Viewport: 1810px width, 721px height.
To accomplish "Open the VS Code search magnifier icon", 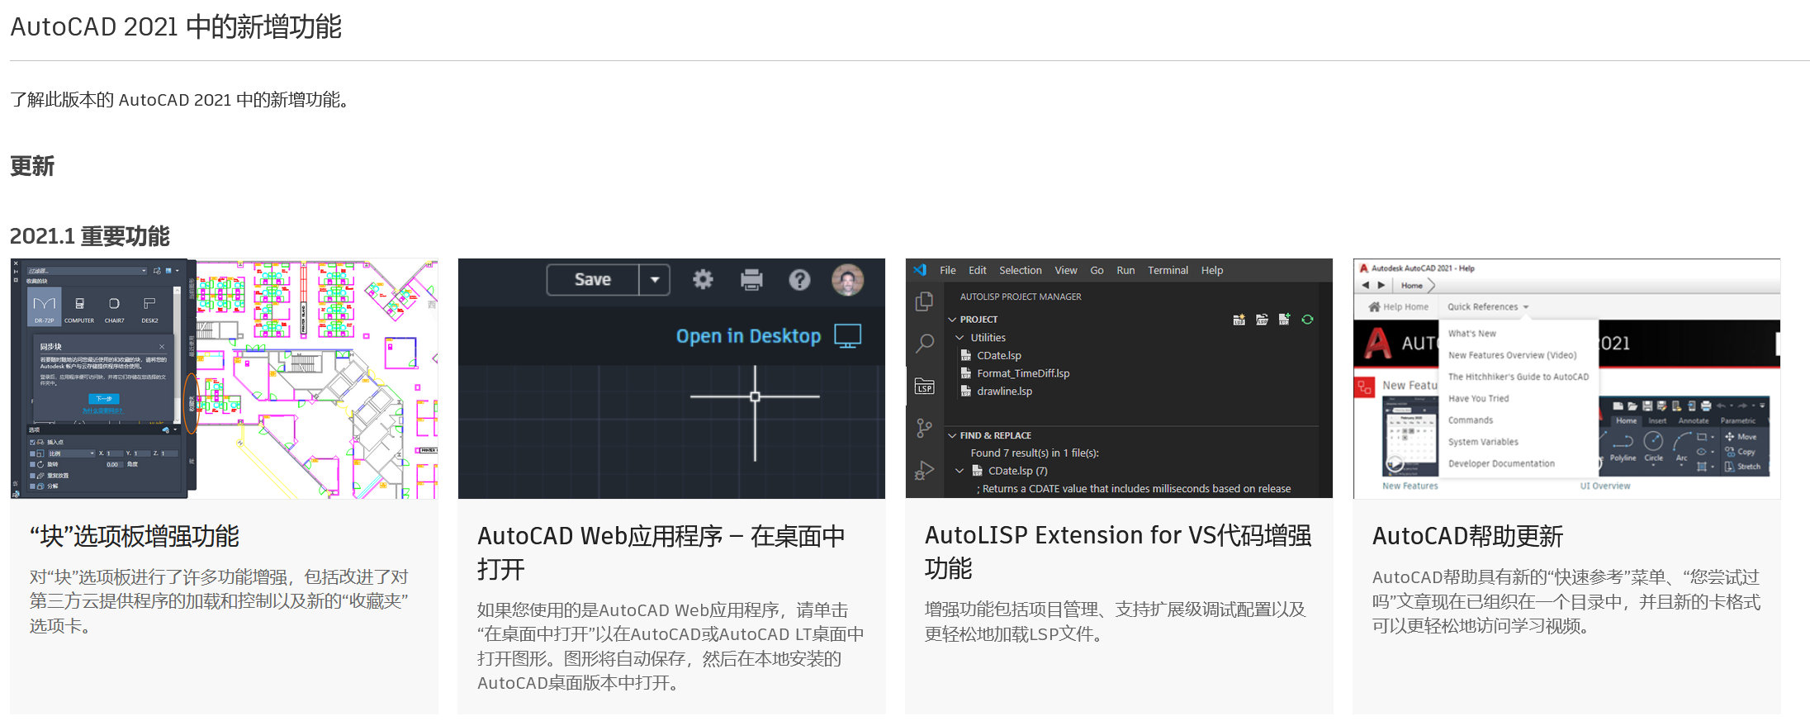I will [x=925, y=344].
